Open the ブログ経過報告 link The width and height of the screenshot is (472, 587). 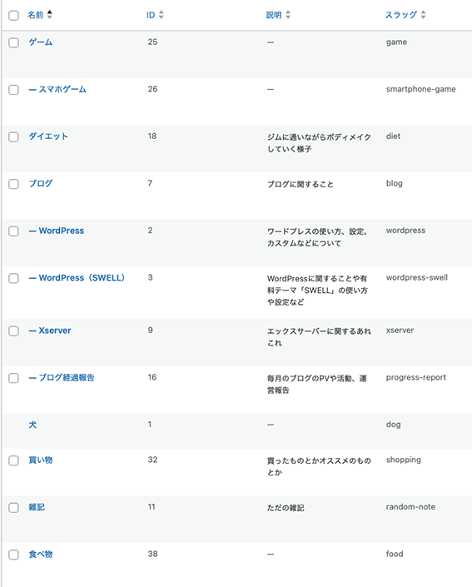pyautogui.click(x=62, y=378)
